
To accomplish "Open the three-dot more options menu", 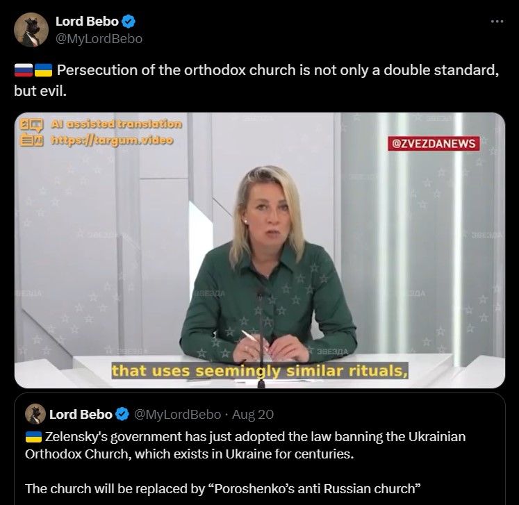I will (x=496, y=21).
